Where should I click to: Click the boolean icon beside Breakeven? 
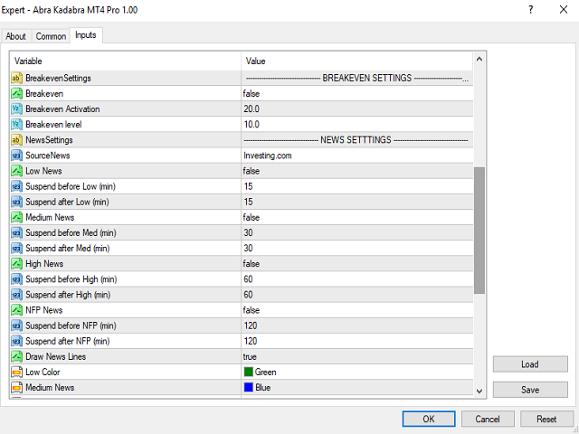coord(16,94)
